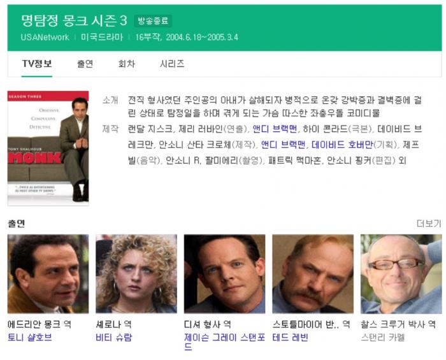This screenshot has height=360, width=446.
Task: Open 제이슨 그레이 스탠포드 actor link
Action: [224, 342]
